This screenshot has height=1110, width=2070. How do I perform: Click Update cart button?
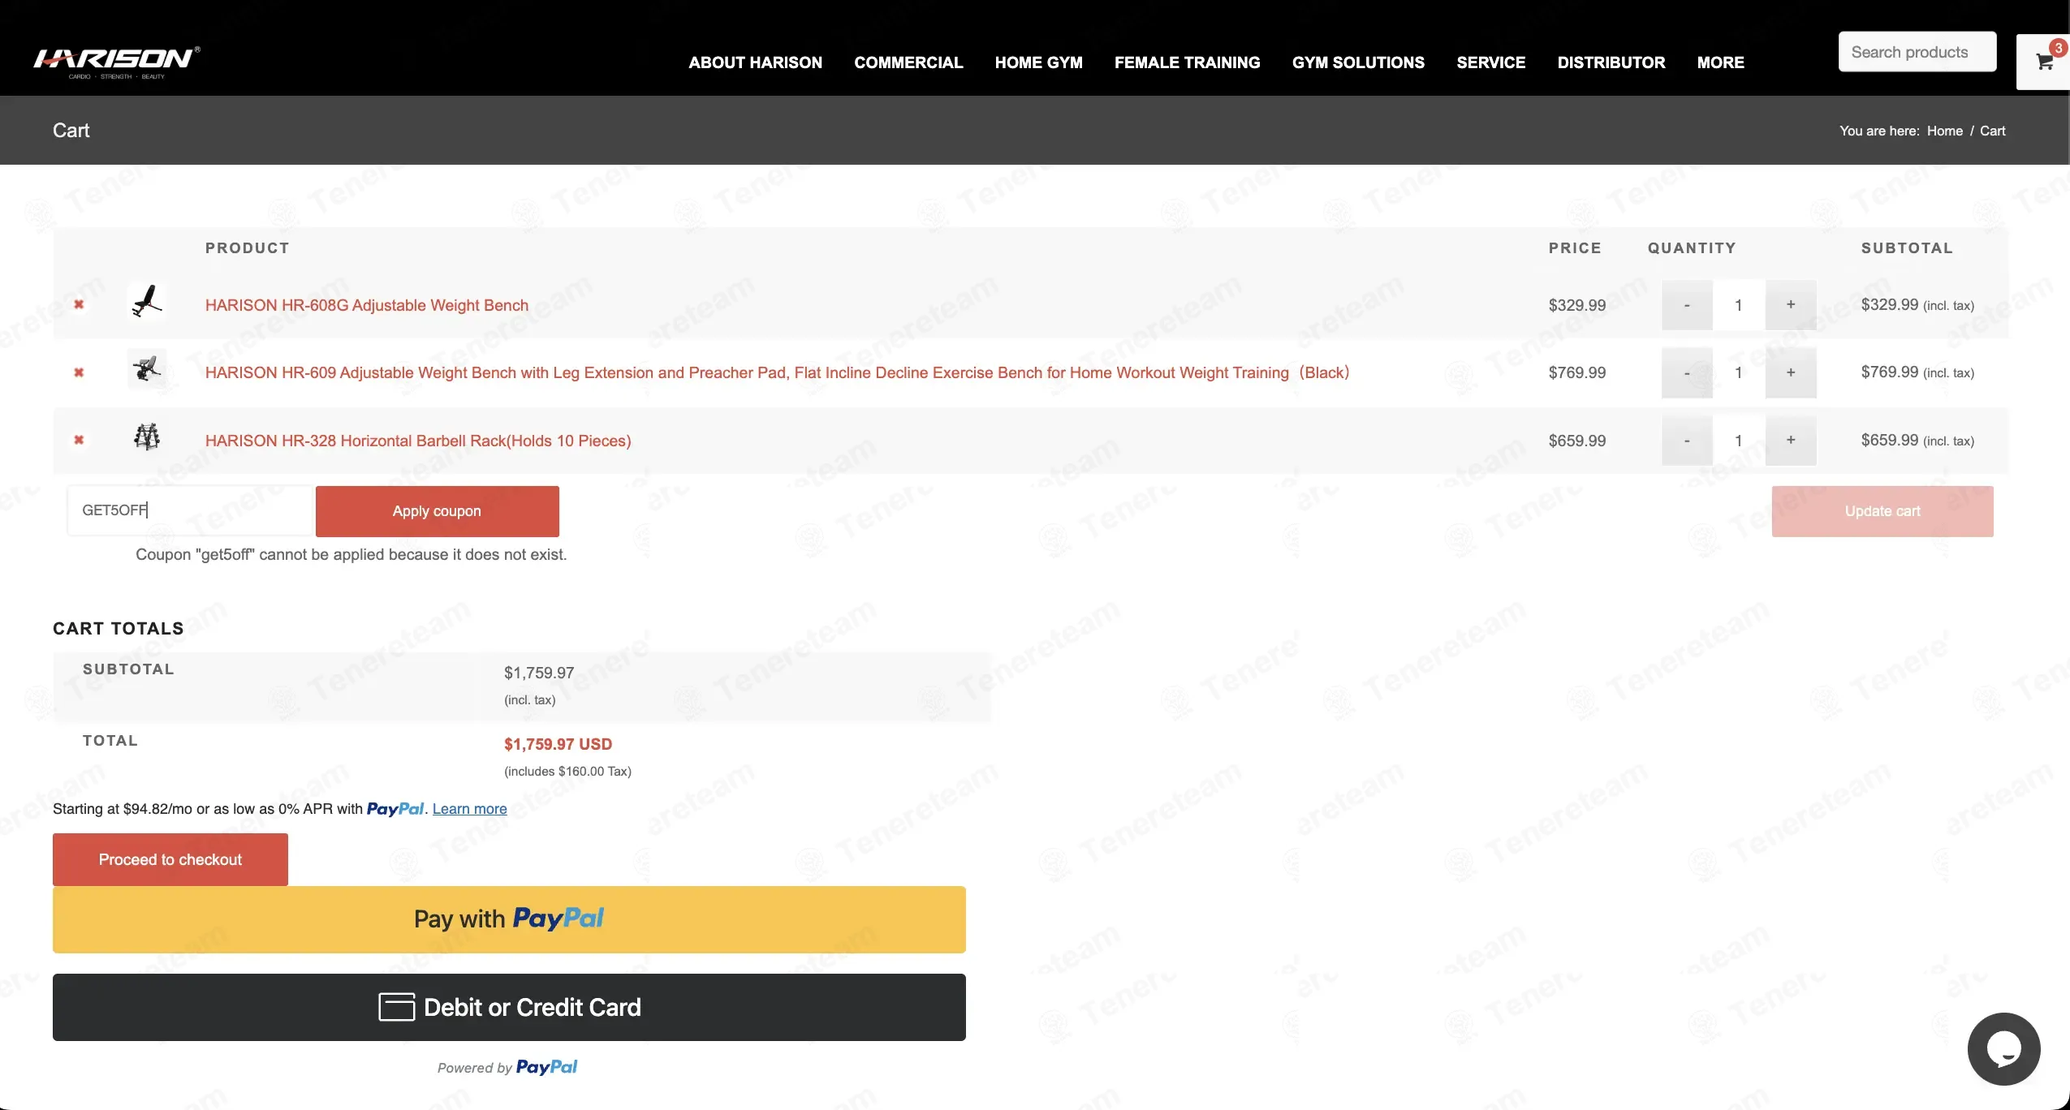pos(1882,511)
